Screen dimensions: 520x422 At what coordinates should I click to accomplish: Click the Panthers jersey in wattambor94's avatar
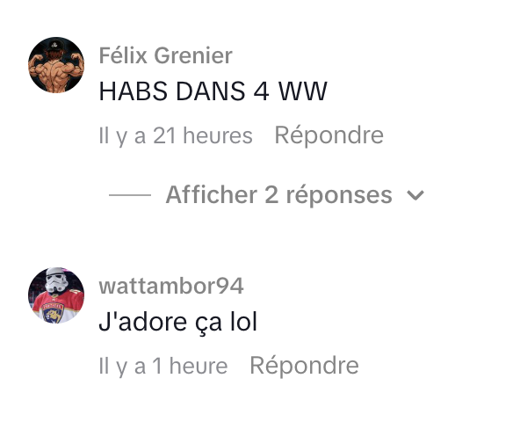click(57, 307)
